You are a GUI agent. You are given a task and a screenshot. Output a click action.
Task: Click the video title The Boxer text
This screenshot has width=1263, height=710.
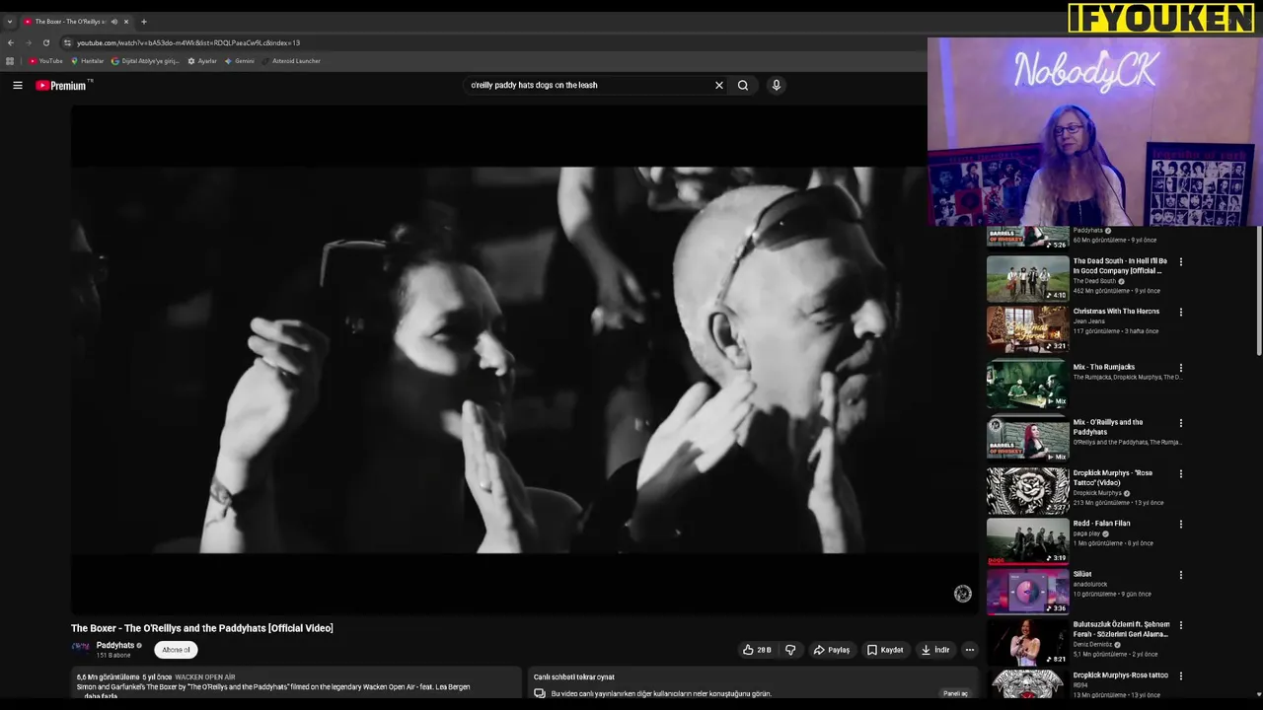(202, 628)
